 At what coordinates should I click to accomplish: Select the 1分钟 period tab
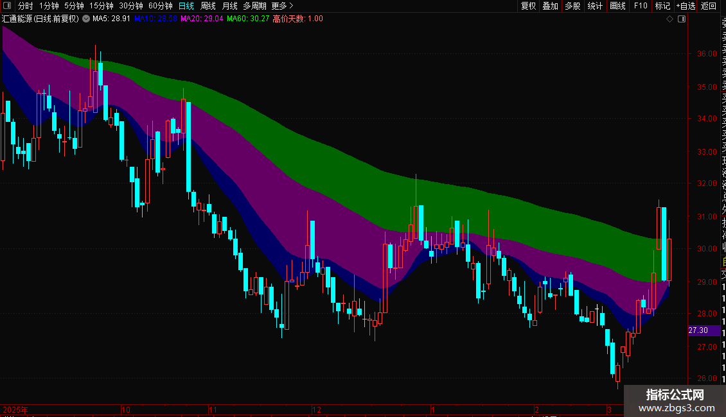tap(49, 6)
